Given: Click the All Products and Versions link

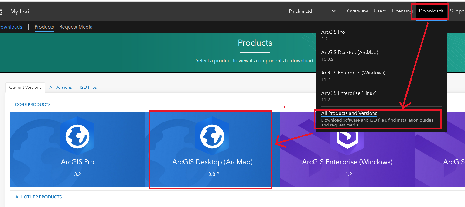Looking at the screenshot, I should 349,113.
